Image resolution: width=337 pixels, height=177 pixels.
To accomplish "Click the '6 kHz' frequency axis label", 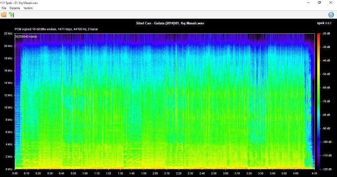I will click(9, 132).
